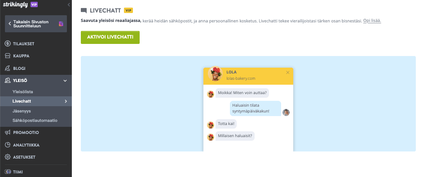Collapse the sidebar with the top arrow
Viewport: 423px width, 177px height.
pyautogui.click(x=69, y=4)
